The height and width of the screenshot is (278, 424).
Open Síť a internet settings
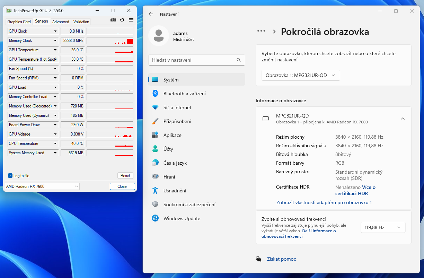(197, 107)
